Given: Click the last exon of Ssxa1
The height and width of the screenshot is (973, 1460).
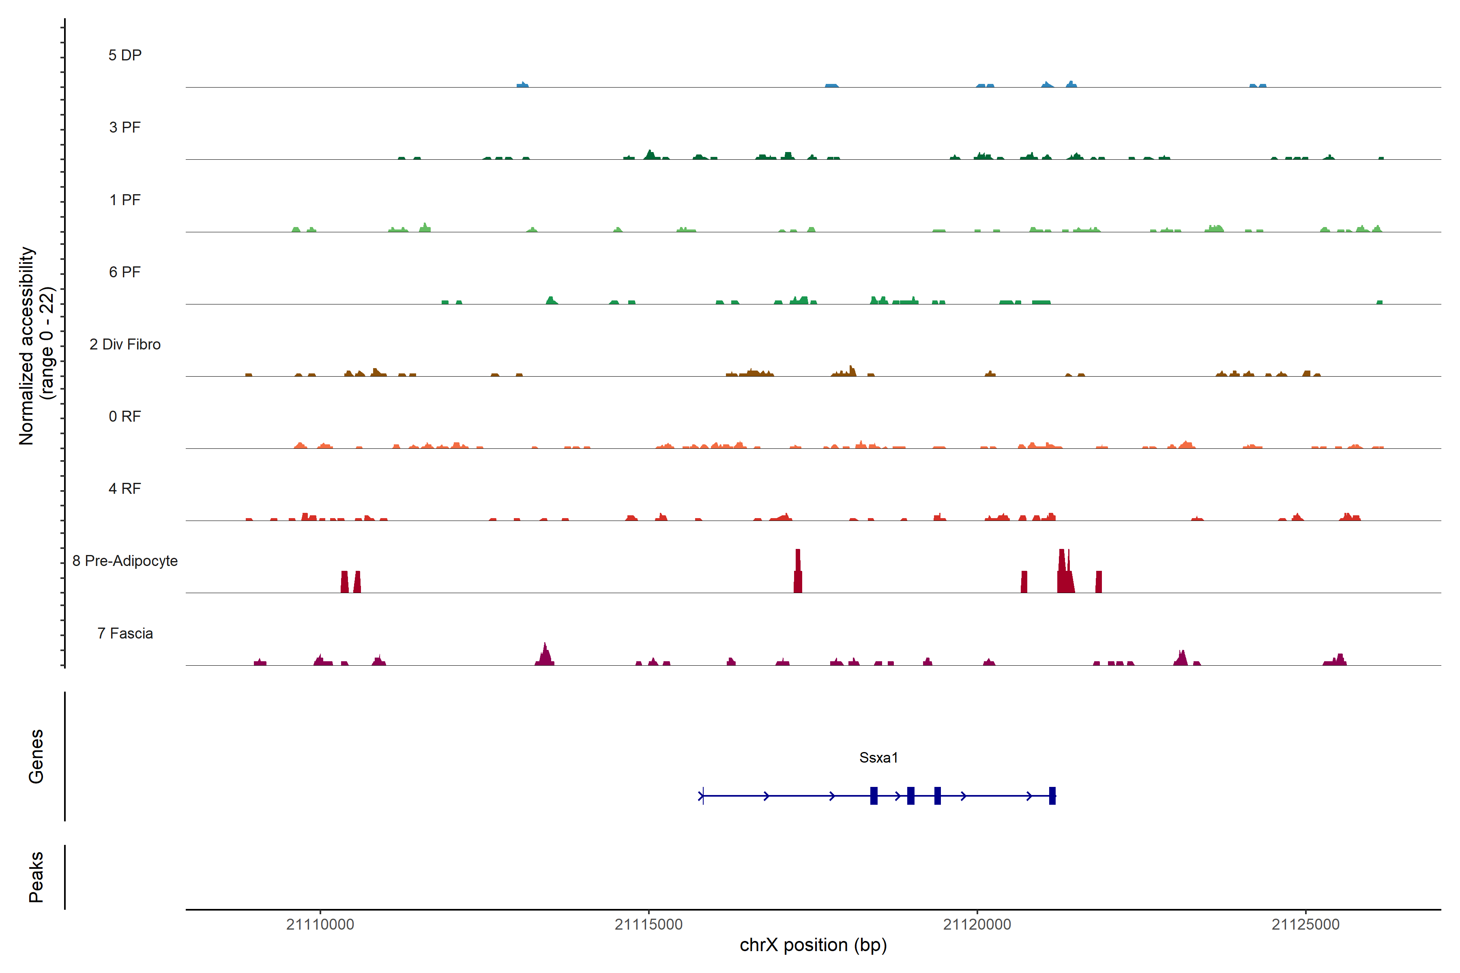Looking at the screenshot, I should (x=1052, y=795).
